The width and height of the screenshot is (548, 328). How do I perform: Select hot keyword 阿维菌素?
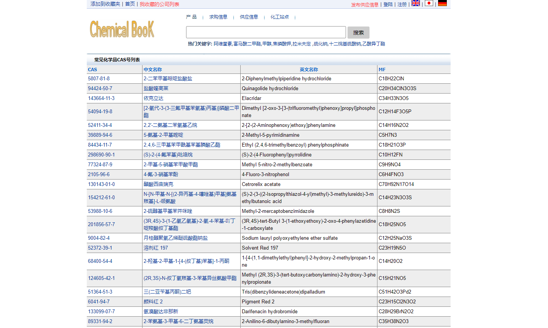coord(223,44)
